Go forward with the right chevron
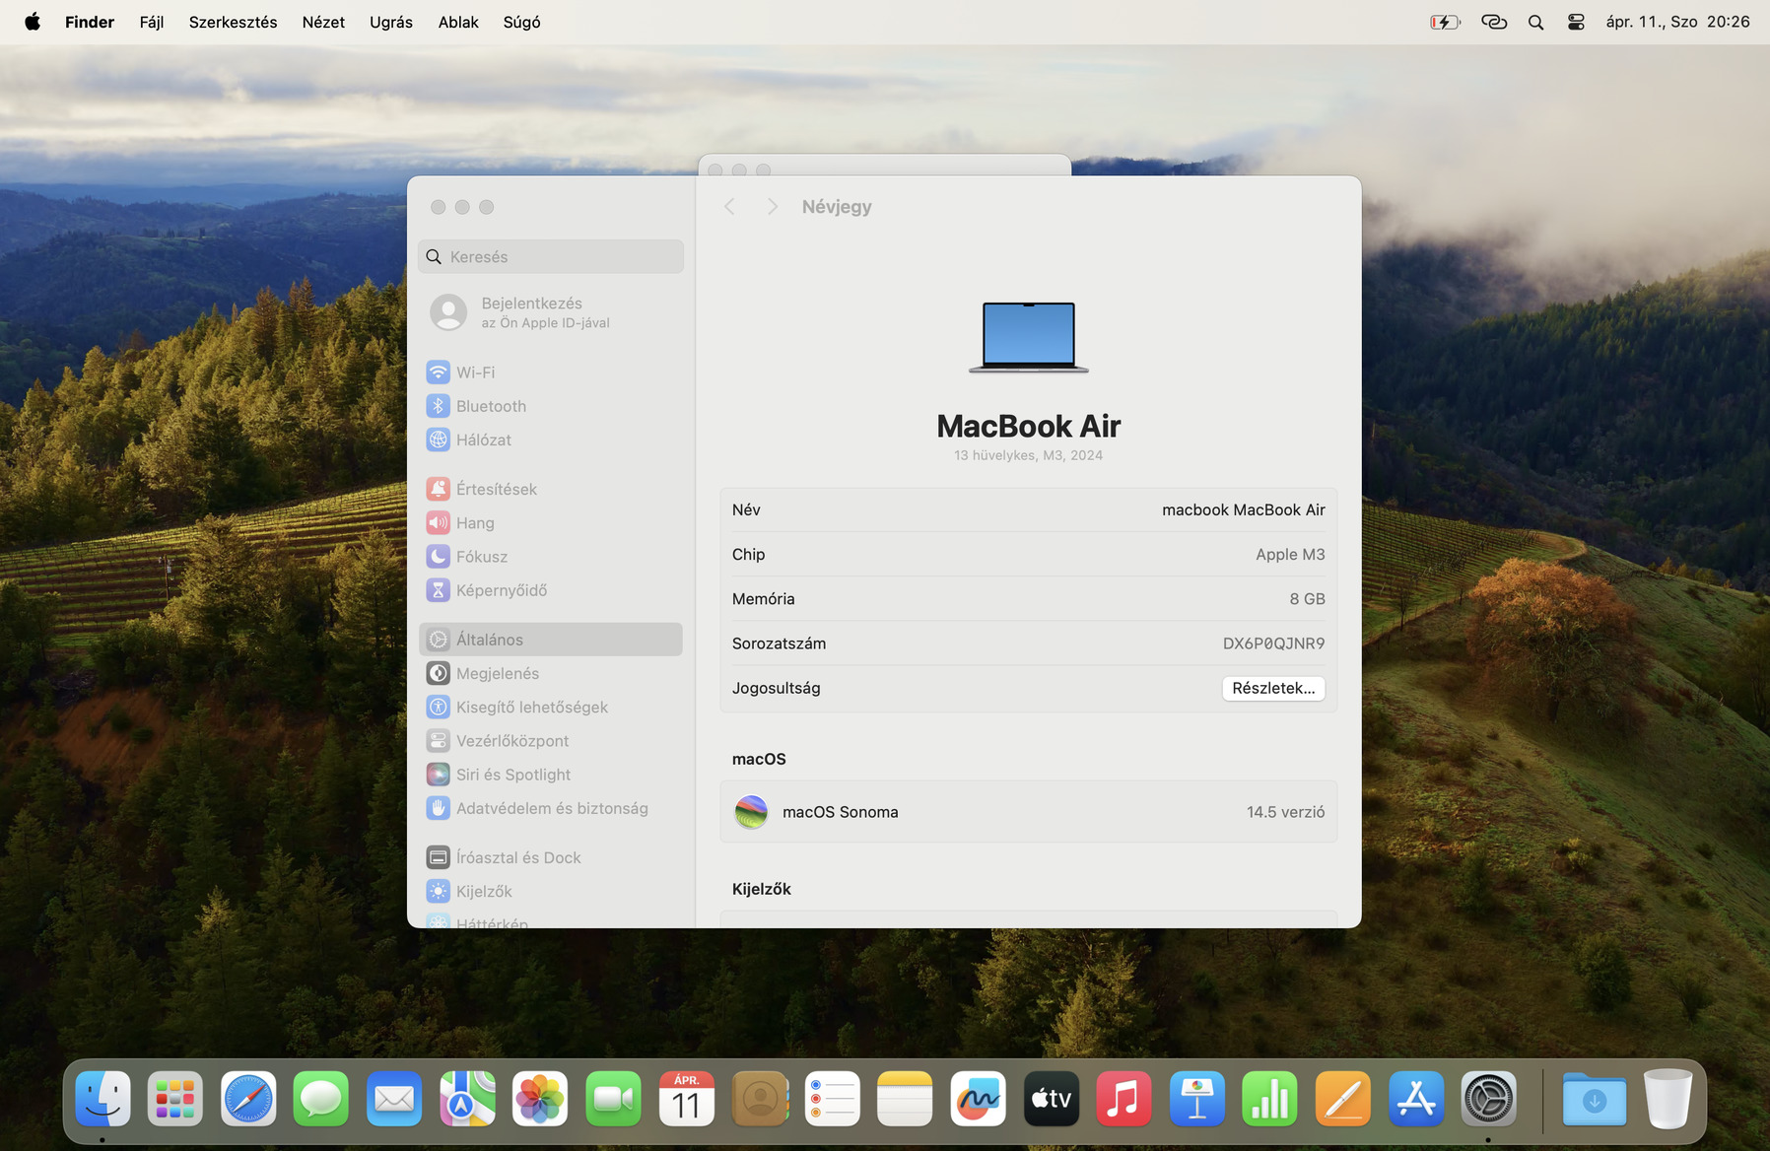1770x1151 pixels. click(x=773, y=207)
